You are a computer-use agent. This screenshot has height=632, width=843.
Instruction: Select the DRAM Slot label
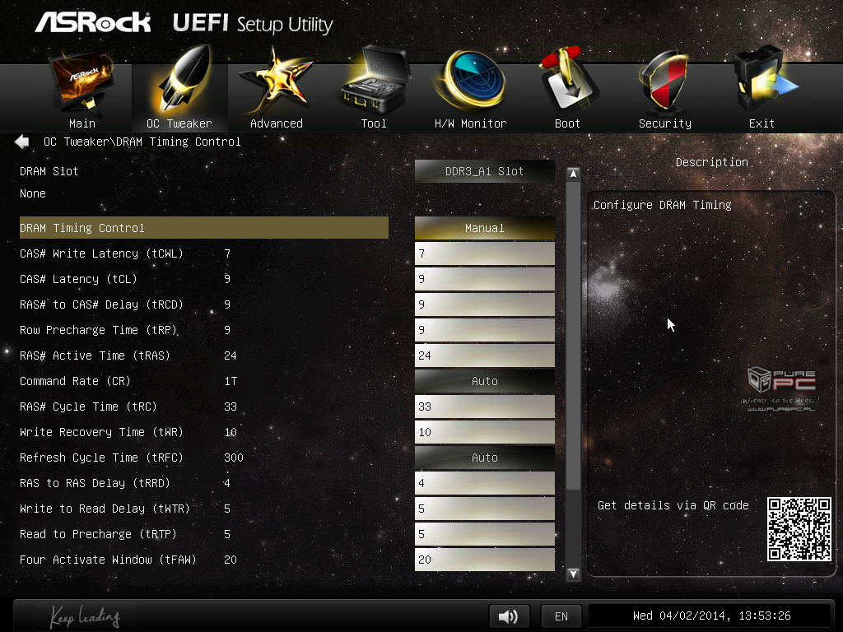coord(49,171)
